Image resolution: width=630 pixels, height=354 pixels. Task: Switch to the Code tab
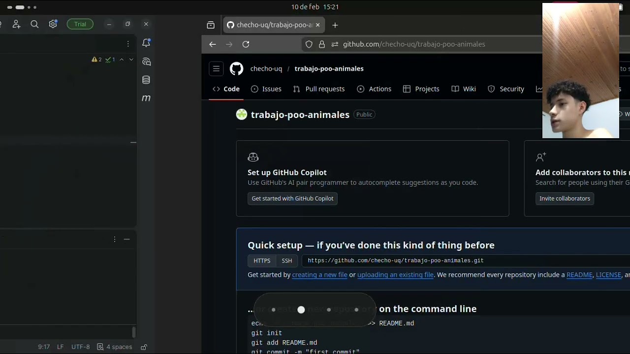point(226,89)
